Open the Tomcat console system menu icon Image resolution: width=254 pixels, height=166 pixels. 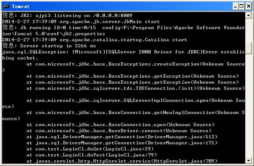(6, 6)
